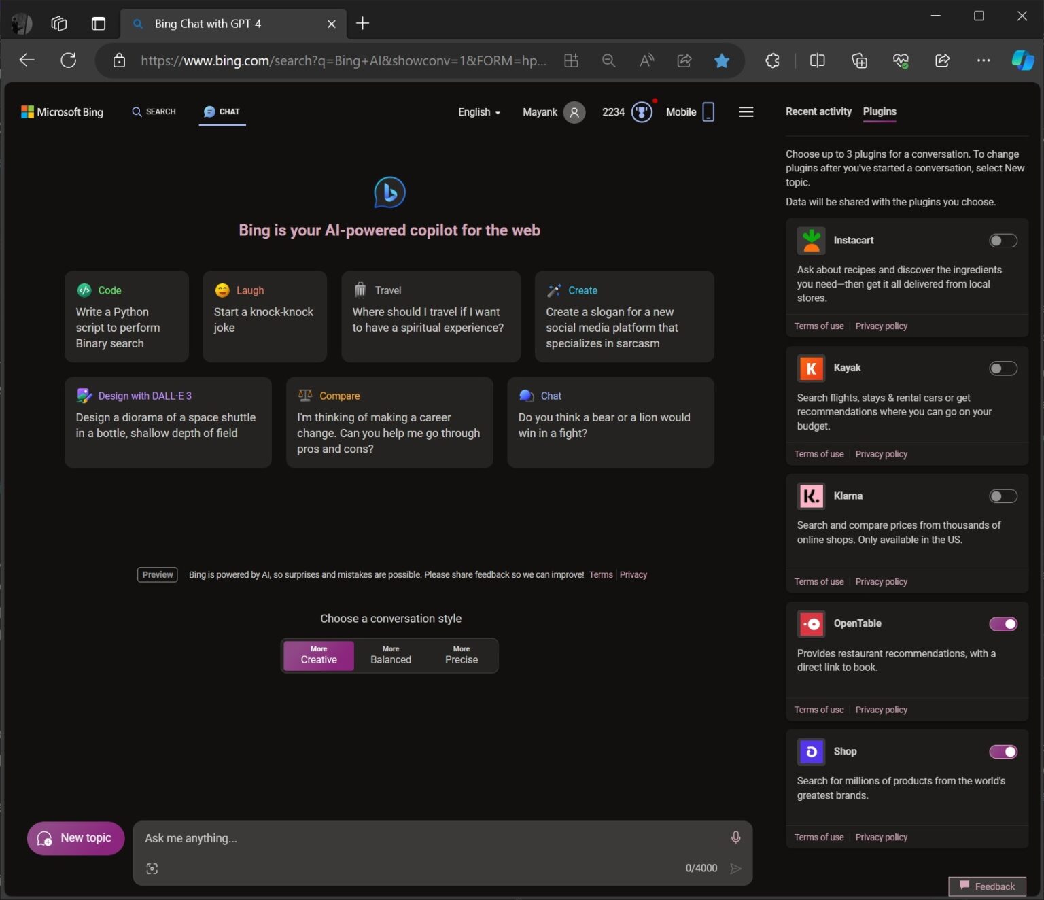Click the Microsoft Rewards medal icon

point(640,111)
